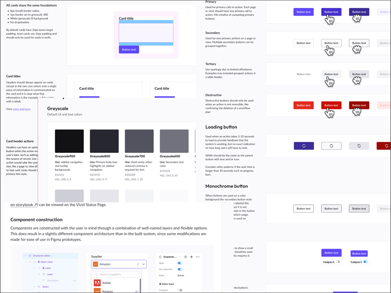
Task: Click the default red destructive button
Action: [304, 105]
